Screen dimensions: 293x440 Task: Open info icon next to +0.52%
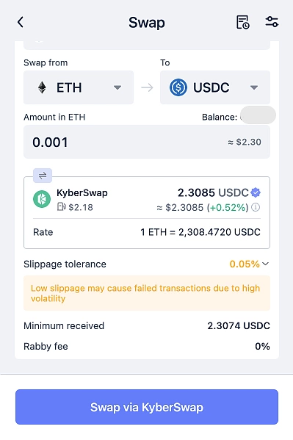click(x=256, y=207)
